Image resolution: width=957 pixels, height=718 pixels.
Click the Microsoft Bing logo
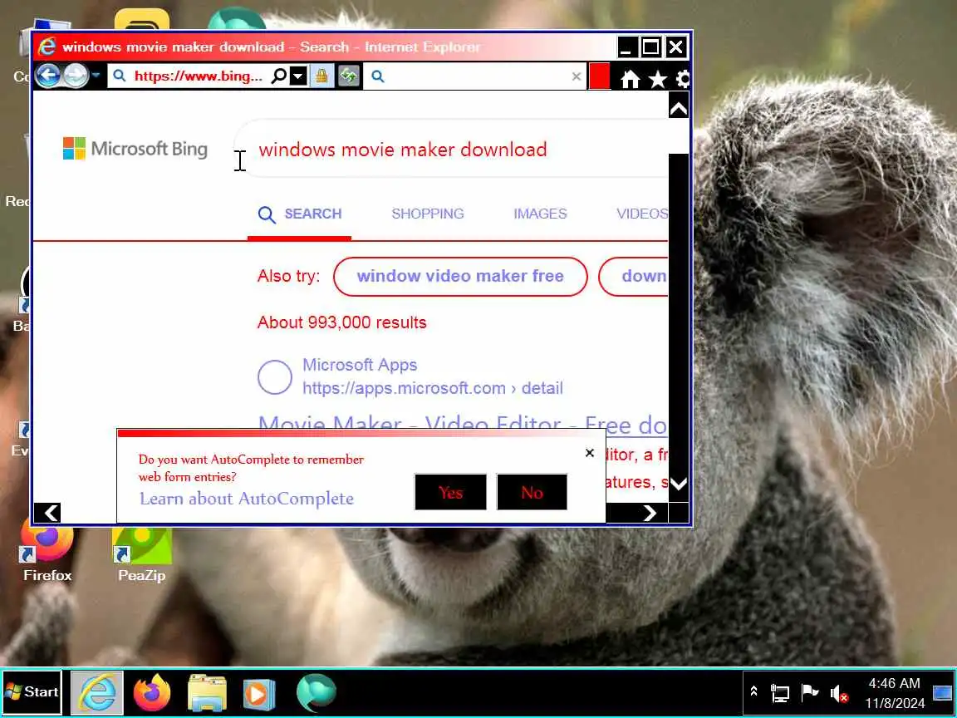[x=135, y=149]
